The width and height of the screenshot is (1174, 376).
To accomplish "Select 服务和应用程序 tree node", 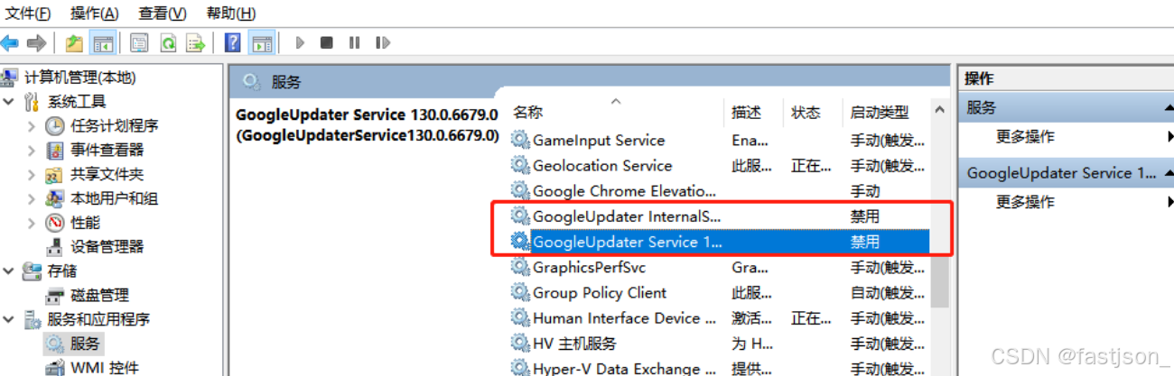I will (99, 320).
